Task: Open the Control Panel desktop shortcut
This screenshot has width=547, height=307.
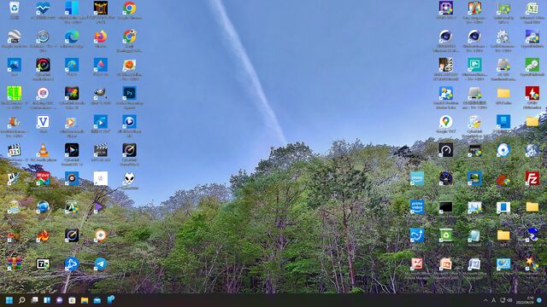Action: click(503, 264)
